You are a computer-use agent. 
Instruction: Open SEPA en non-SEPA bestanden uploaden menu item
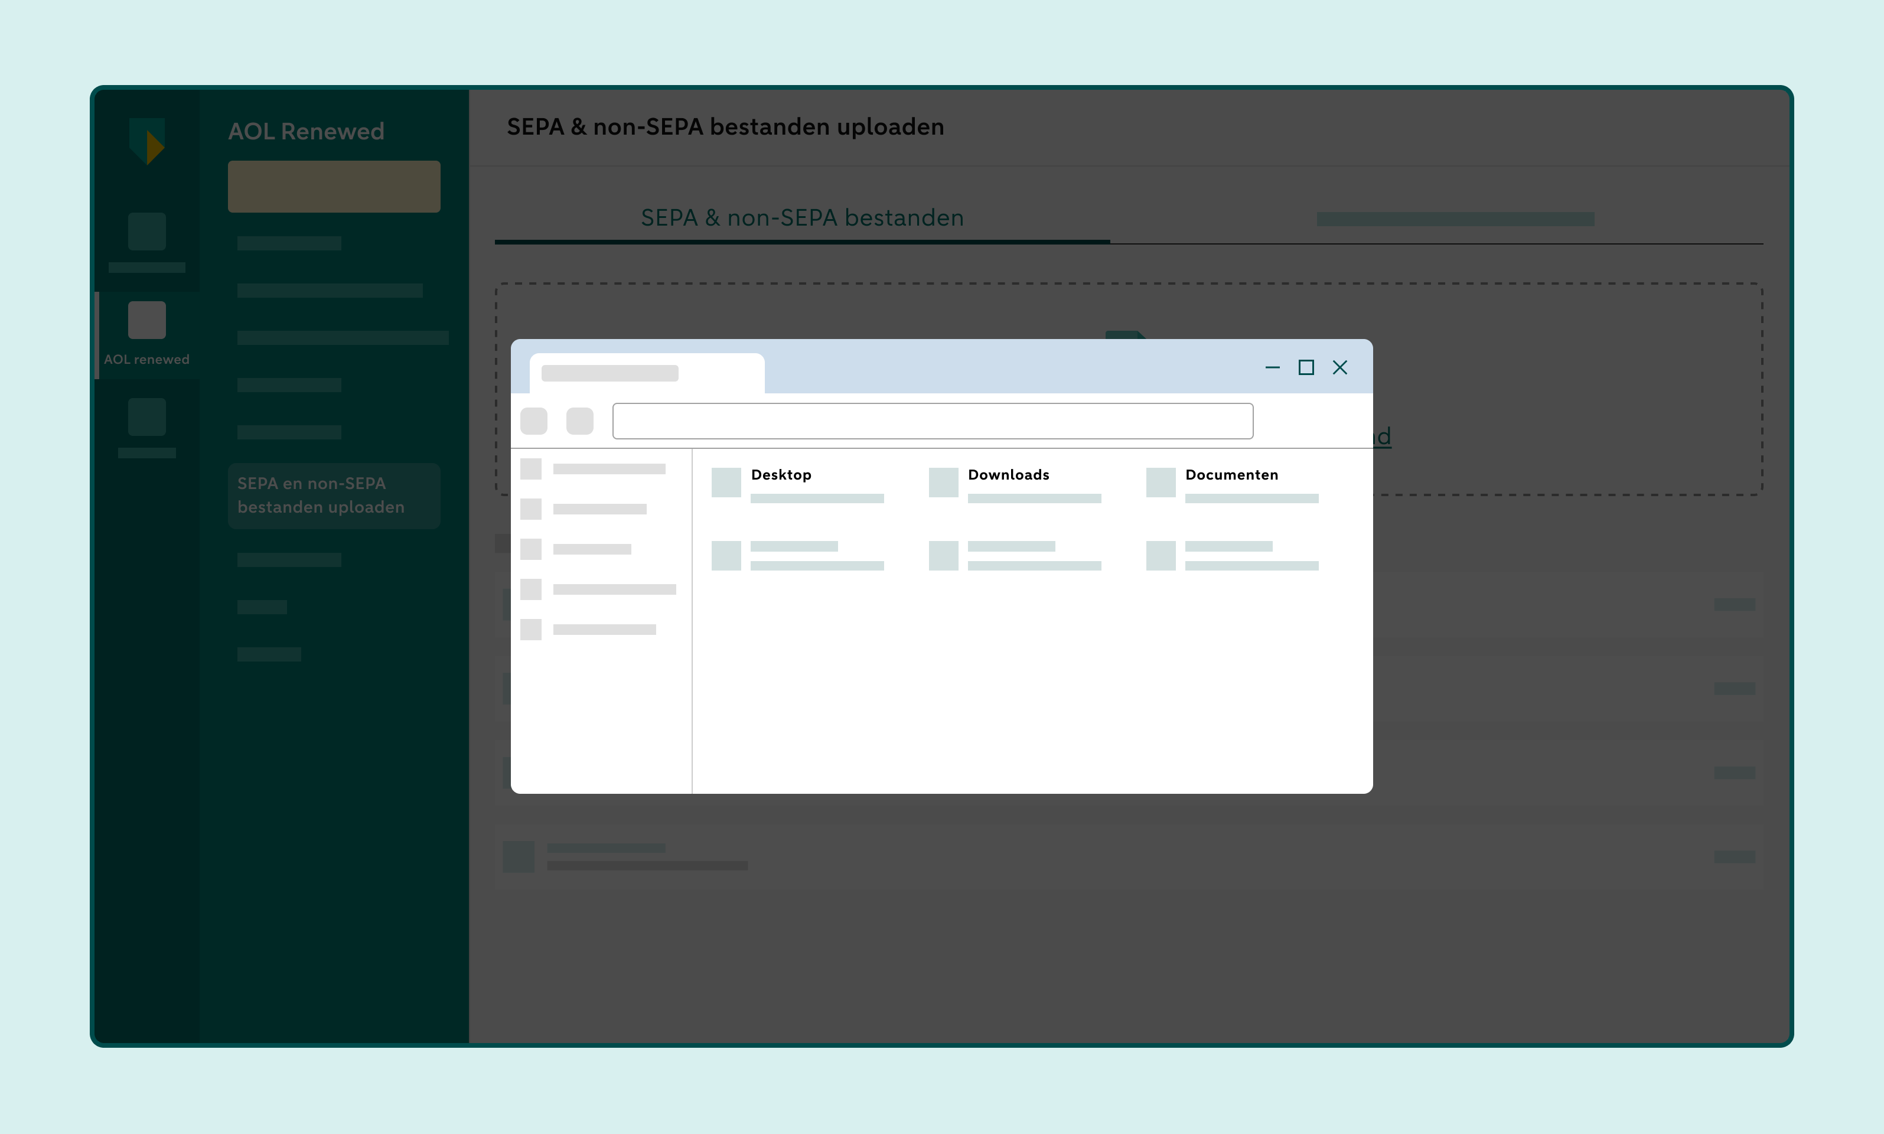tap(334, 496)
